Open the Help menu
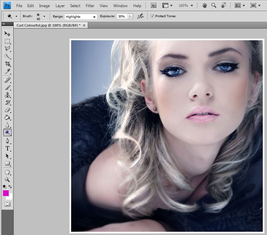The image size is (267, 235). 137,6
